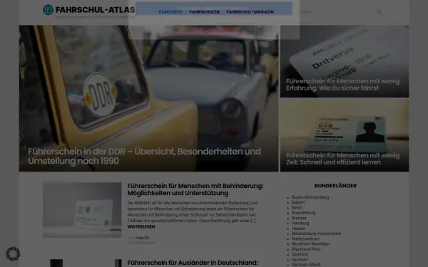Open article about drivers with wenig Erfahrung
The image size is (428, 267).
(x=342, y=85)
